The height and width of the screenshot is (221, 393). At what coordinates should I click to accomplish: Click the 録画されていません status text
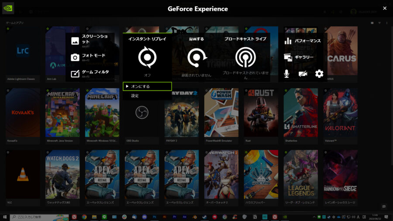(x=196, y=75)
